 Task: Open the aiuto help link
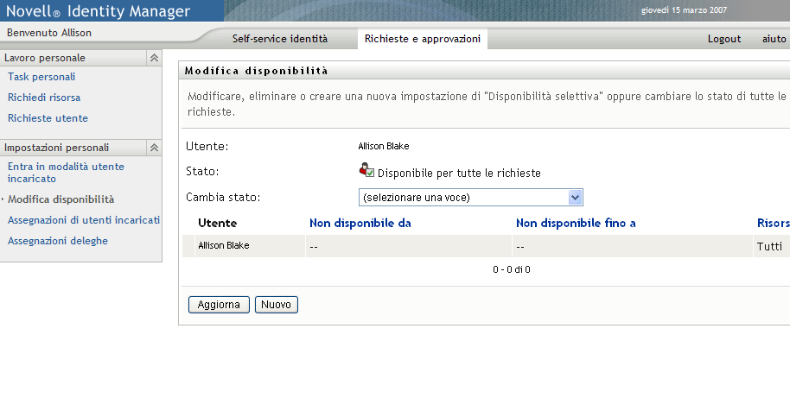(x=774, y=39)
